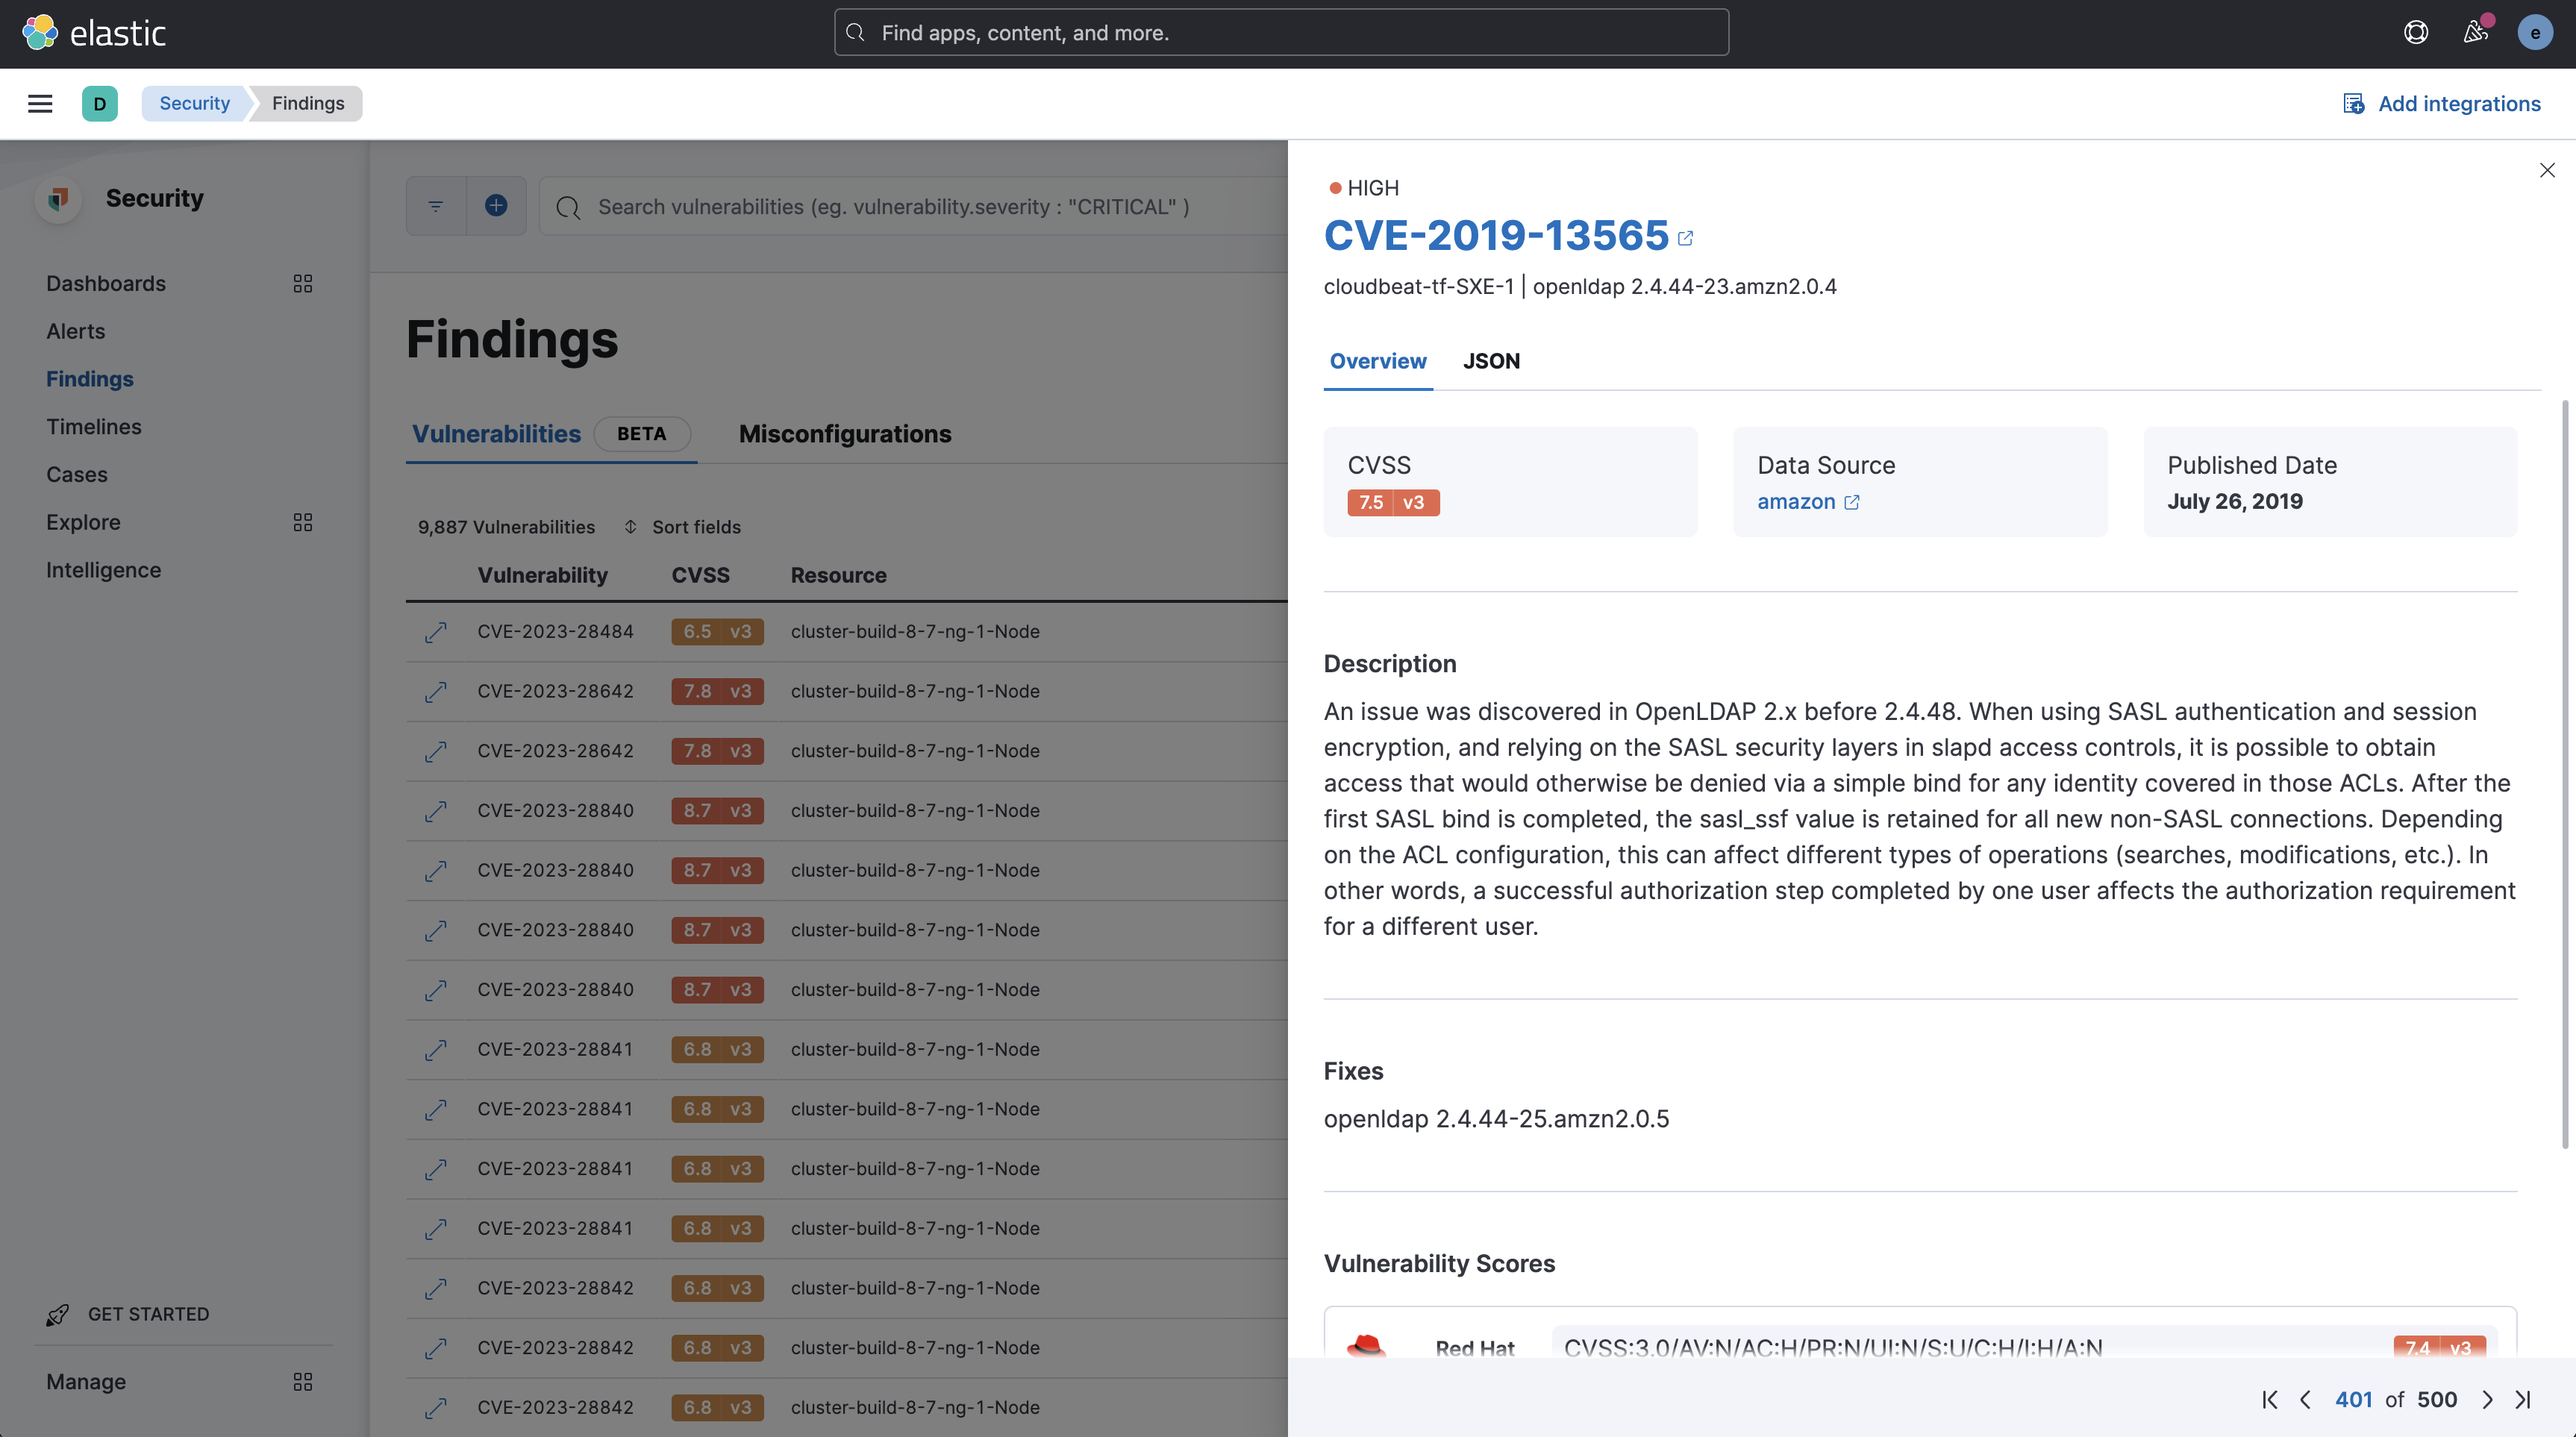
Task: Expand the Explore submenu grid icon
Action: 302,522
